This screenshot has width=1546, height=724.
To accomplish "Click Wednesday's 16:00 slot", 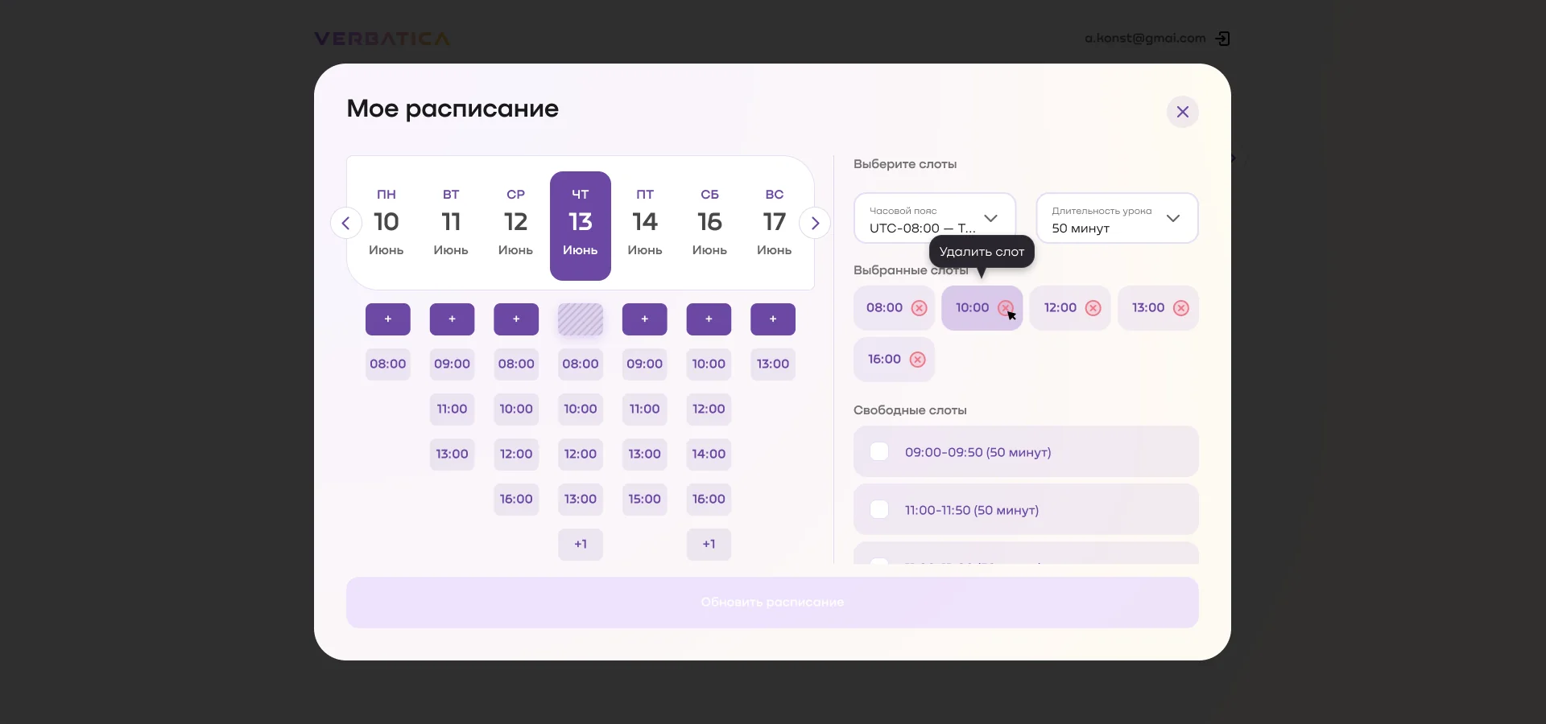I will tap(516, 500).
